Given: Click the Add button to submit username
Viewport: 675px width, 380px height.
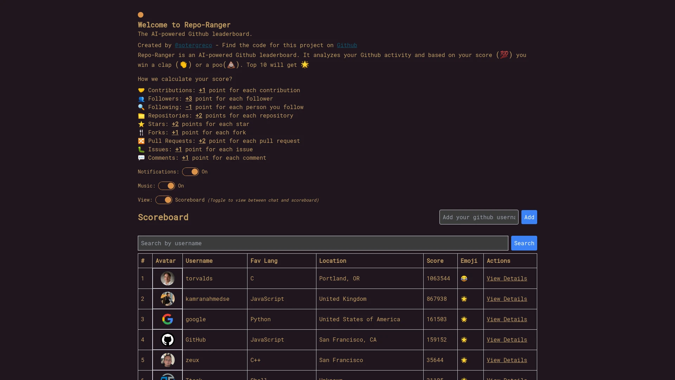Looking at the screenshot, I should click(529, 217).
